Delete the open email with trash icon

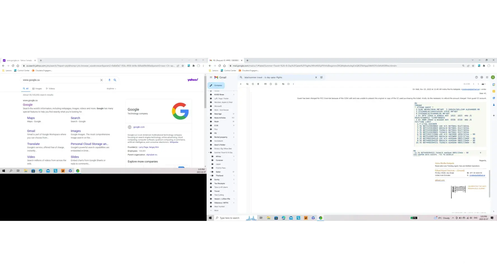click(258, 84)
